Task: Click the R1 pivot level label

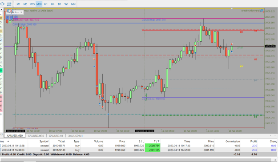Action: pyautogui.click(x=241, y=32)
